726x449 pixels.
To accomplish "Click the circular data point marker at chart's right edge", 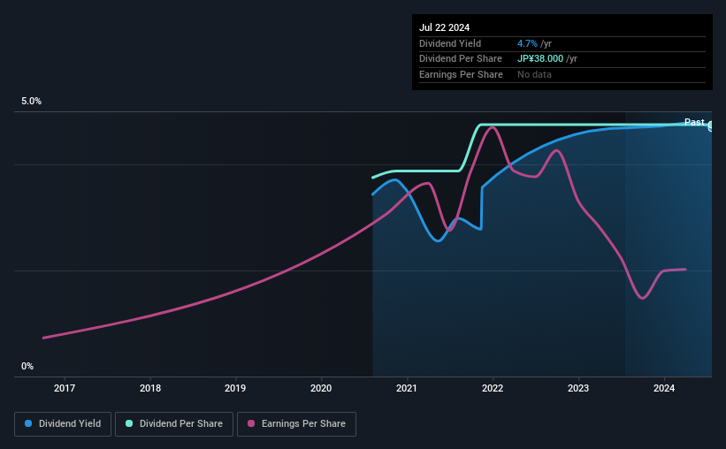I will 710,126.
